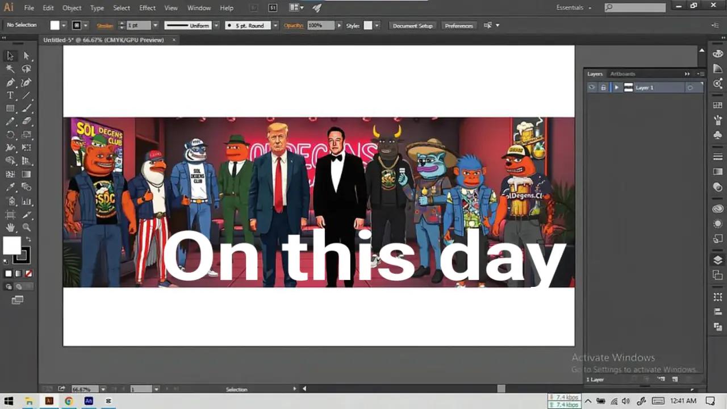Select the Blend tool
Viewport: 727px width, 409px height.
click(26, 187)
